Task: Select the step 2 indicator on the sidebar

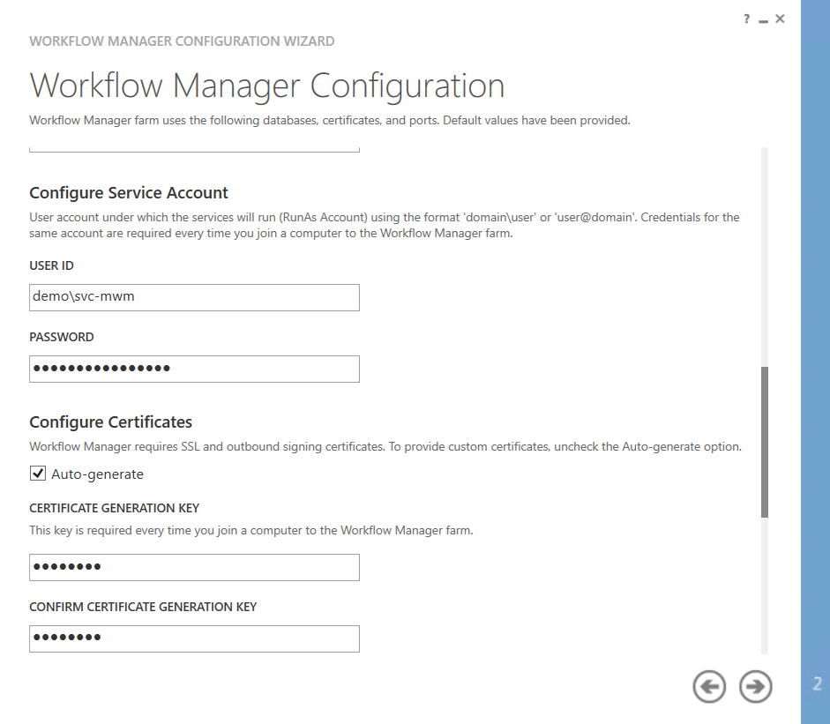Action: (817, 686)
